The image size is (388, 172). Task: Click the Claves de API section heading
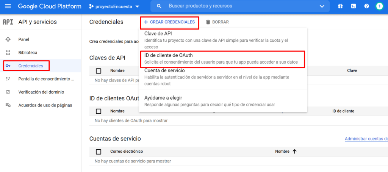click(107, 58)
